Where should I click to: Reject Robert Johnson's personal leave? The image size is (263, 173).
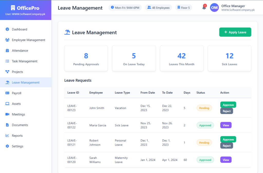click(227, 146)
